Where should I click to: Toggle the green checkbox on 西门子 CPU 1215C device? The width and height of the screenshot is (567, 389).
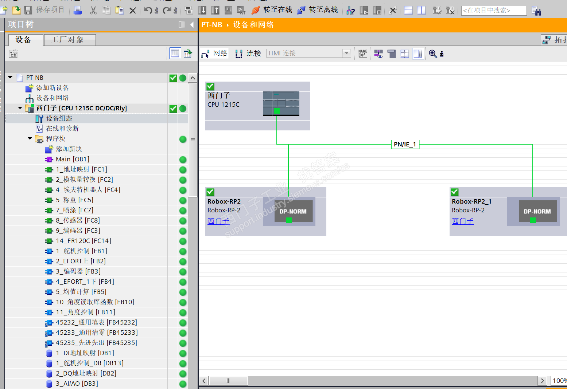point(210,86)
